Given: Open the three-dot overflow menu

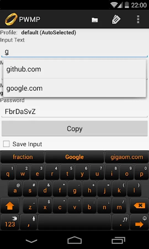Looking at the screenshot, I should [138, 19].
